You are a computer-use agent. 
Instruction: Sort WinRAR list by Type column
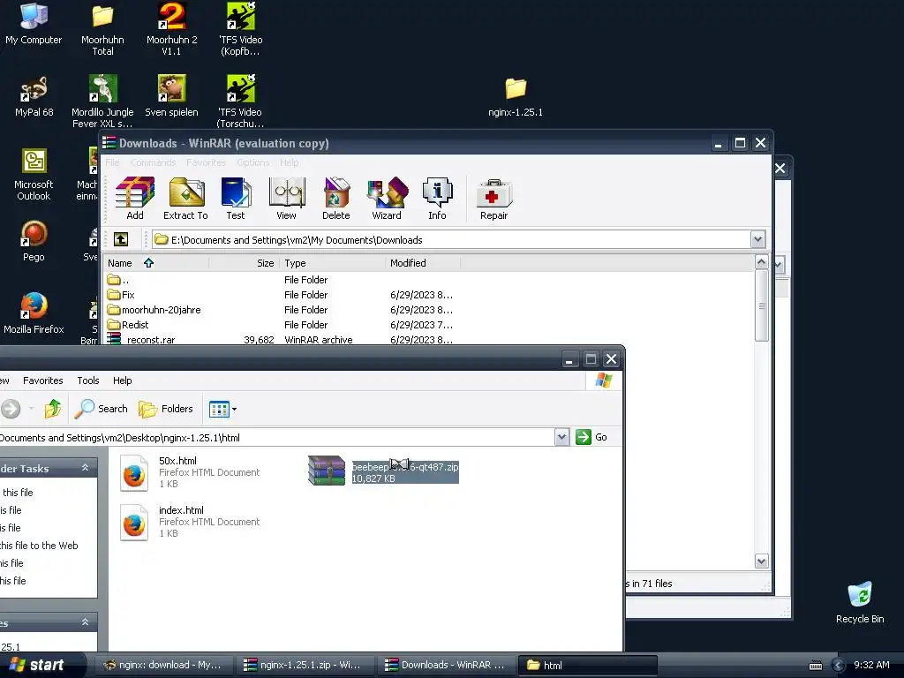(333, 263)
